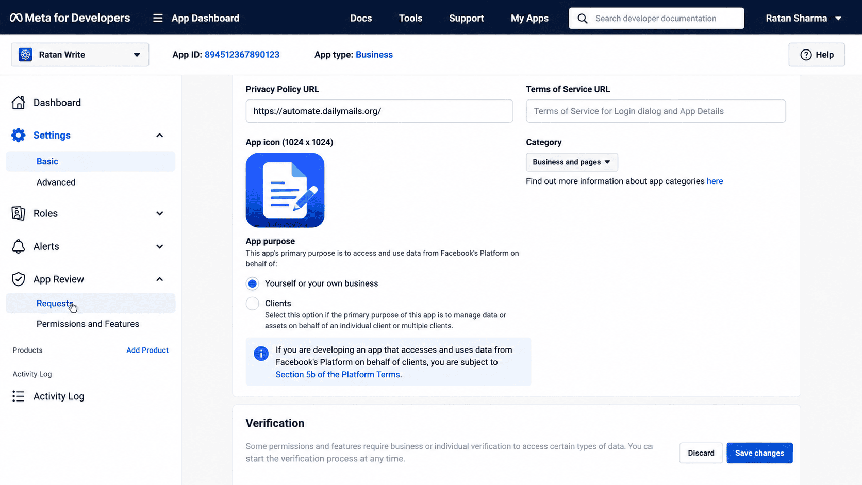Image resolution: width=862 pixels, height=485 pixels.
Task: Click the Add Product link
Action: pos(147,350)
